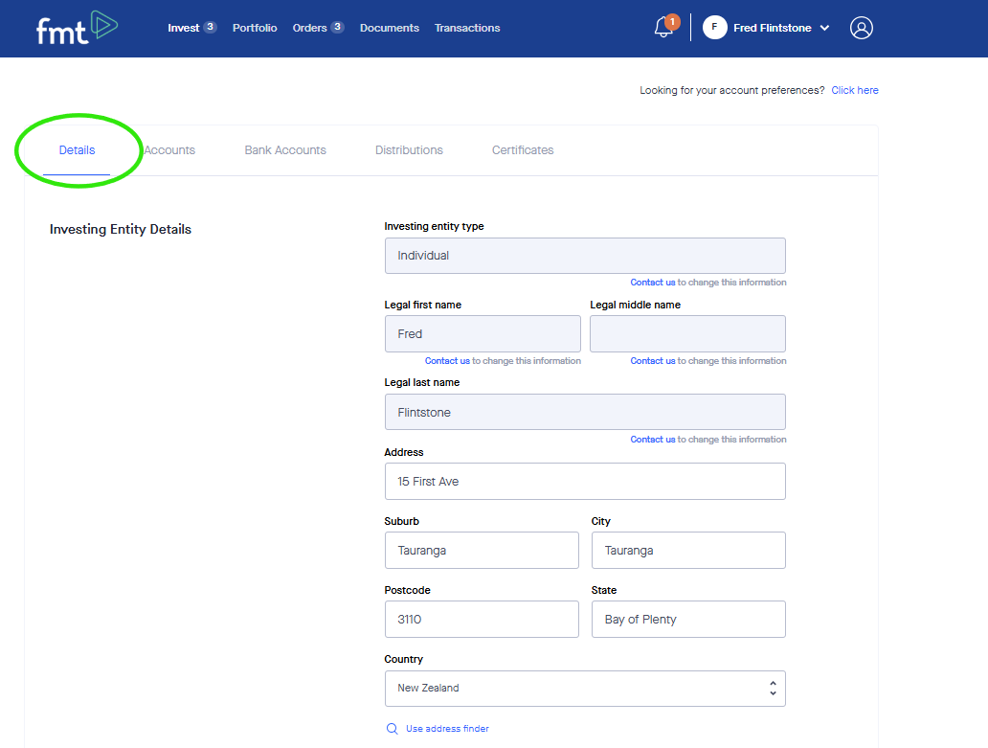Screen dimensions: 988x748
Task: Click into the Address input field
Action: pyautogui.click(x=584, y=482)
